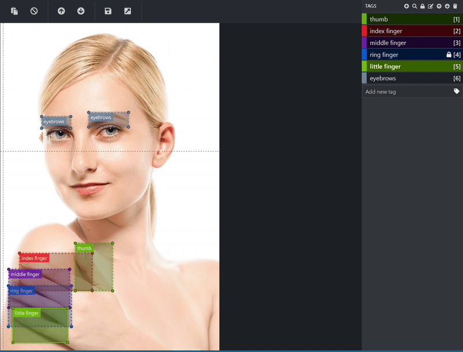The image size is (463, 352).
Task: Click the remove all regions ban icon
Action: click(34, 11)
